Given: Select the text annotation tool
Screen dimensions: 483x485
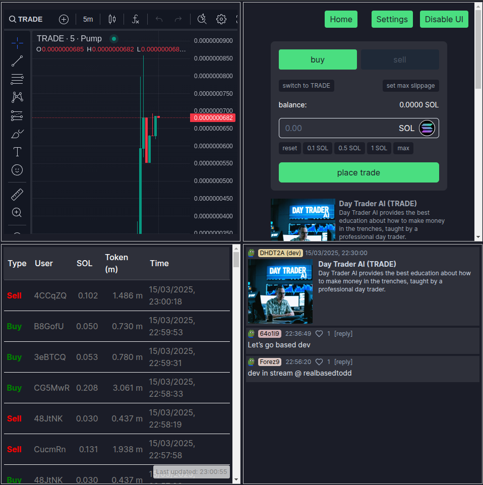Looking at the screenshot, I should (x=17, y=152).
